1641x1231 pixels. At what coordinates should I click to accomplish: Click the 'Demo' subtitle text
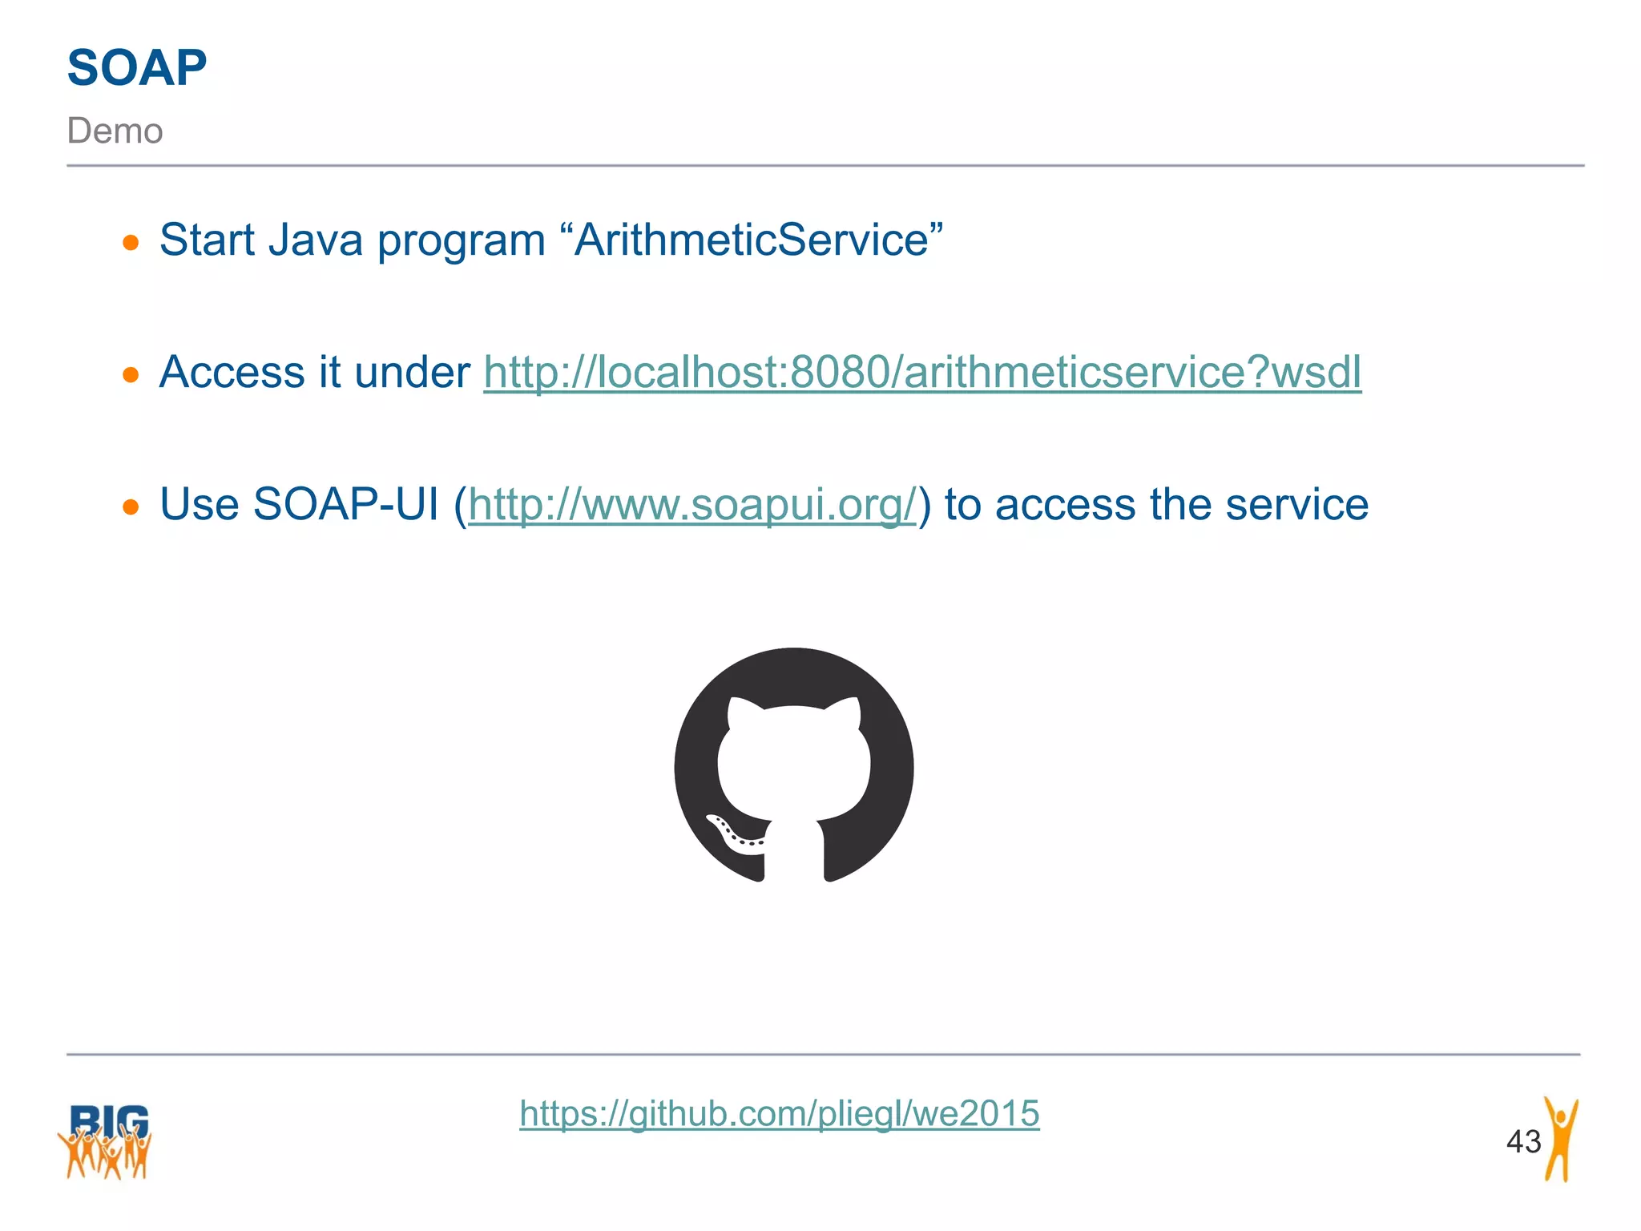click(x=115, y=131)
